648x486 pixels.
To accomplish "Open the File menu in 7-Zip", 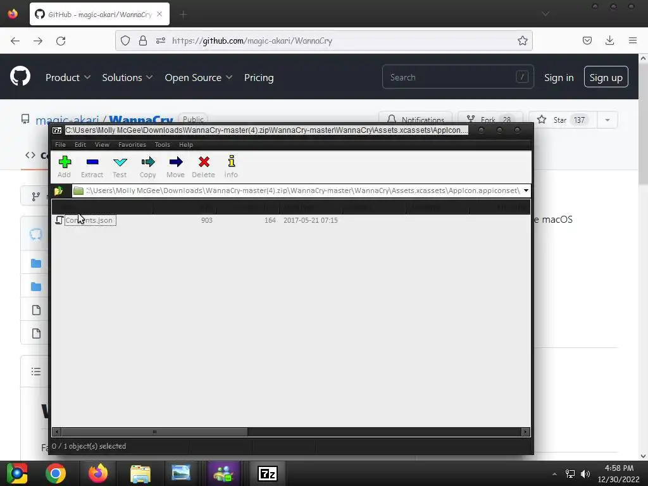I will click(60, 145).
